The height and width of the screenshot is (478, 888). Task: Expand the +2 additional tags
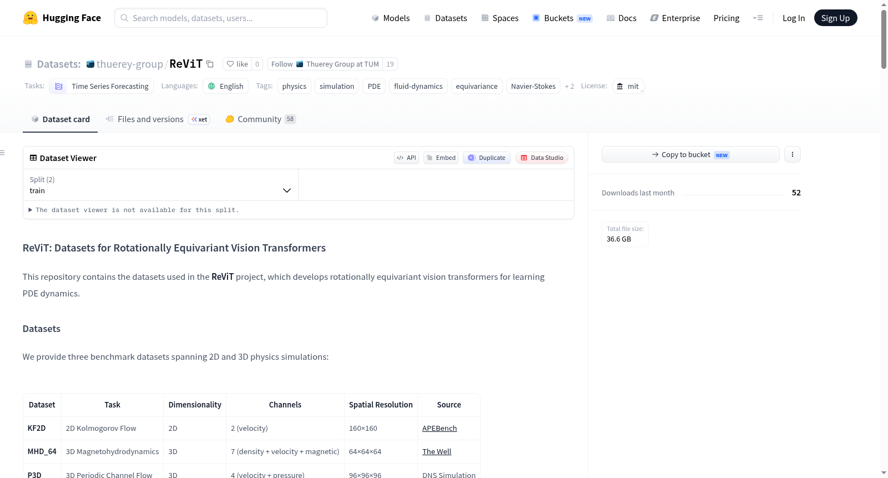569,86
